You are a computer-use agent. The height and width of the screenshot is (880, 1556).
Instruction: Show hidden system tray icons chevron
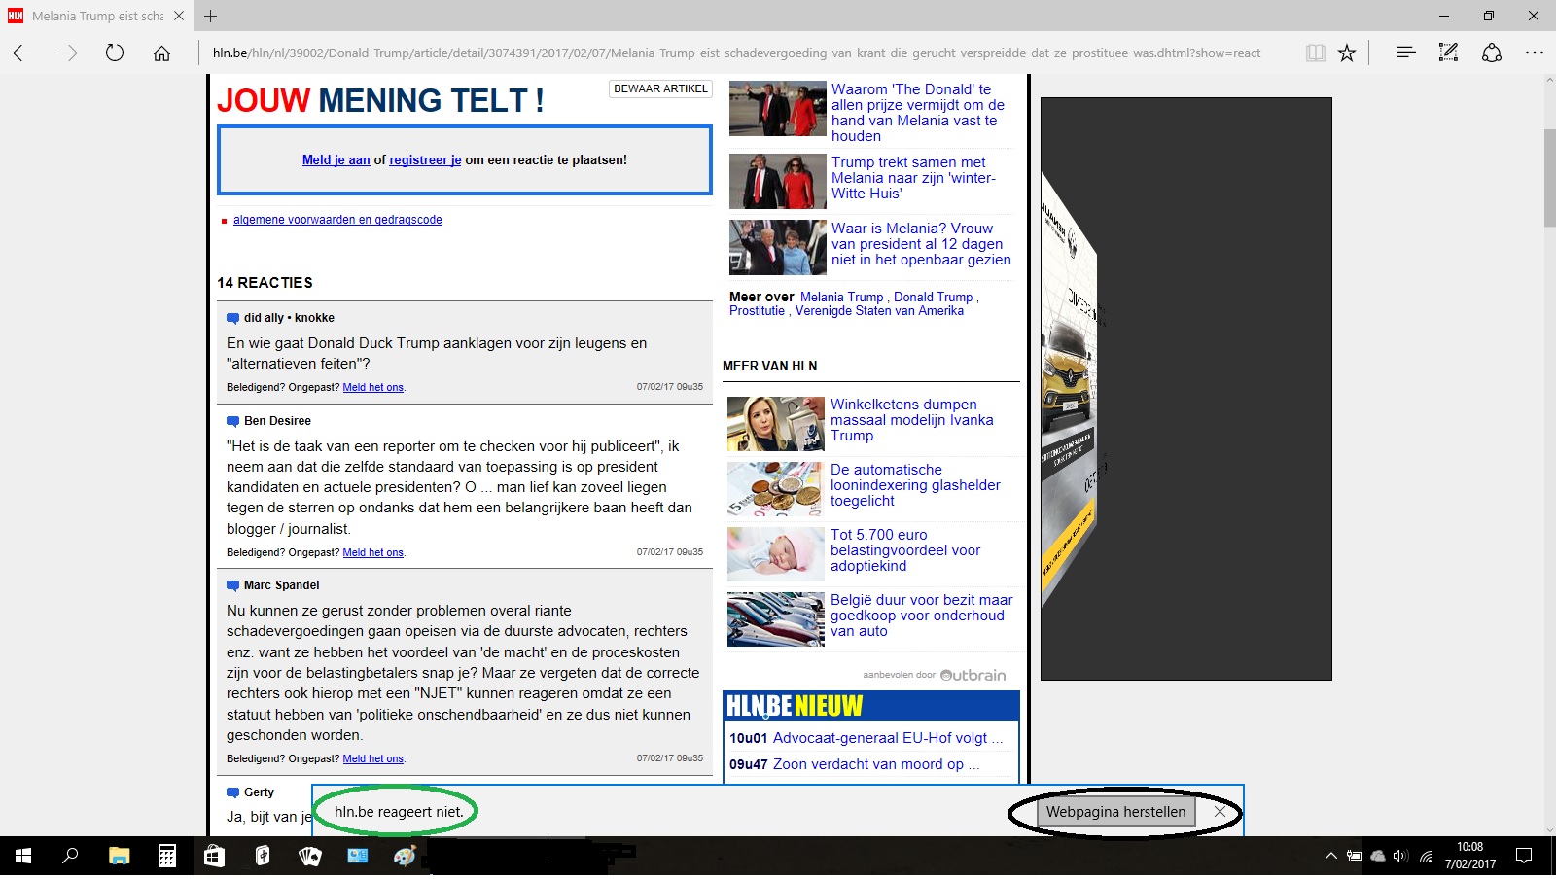click(1330, 856)
